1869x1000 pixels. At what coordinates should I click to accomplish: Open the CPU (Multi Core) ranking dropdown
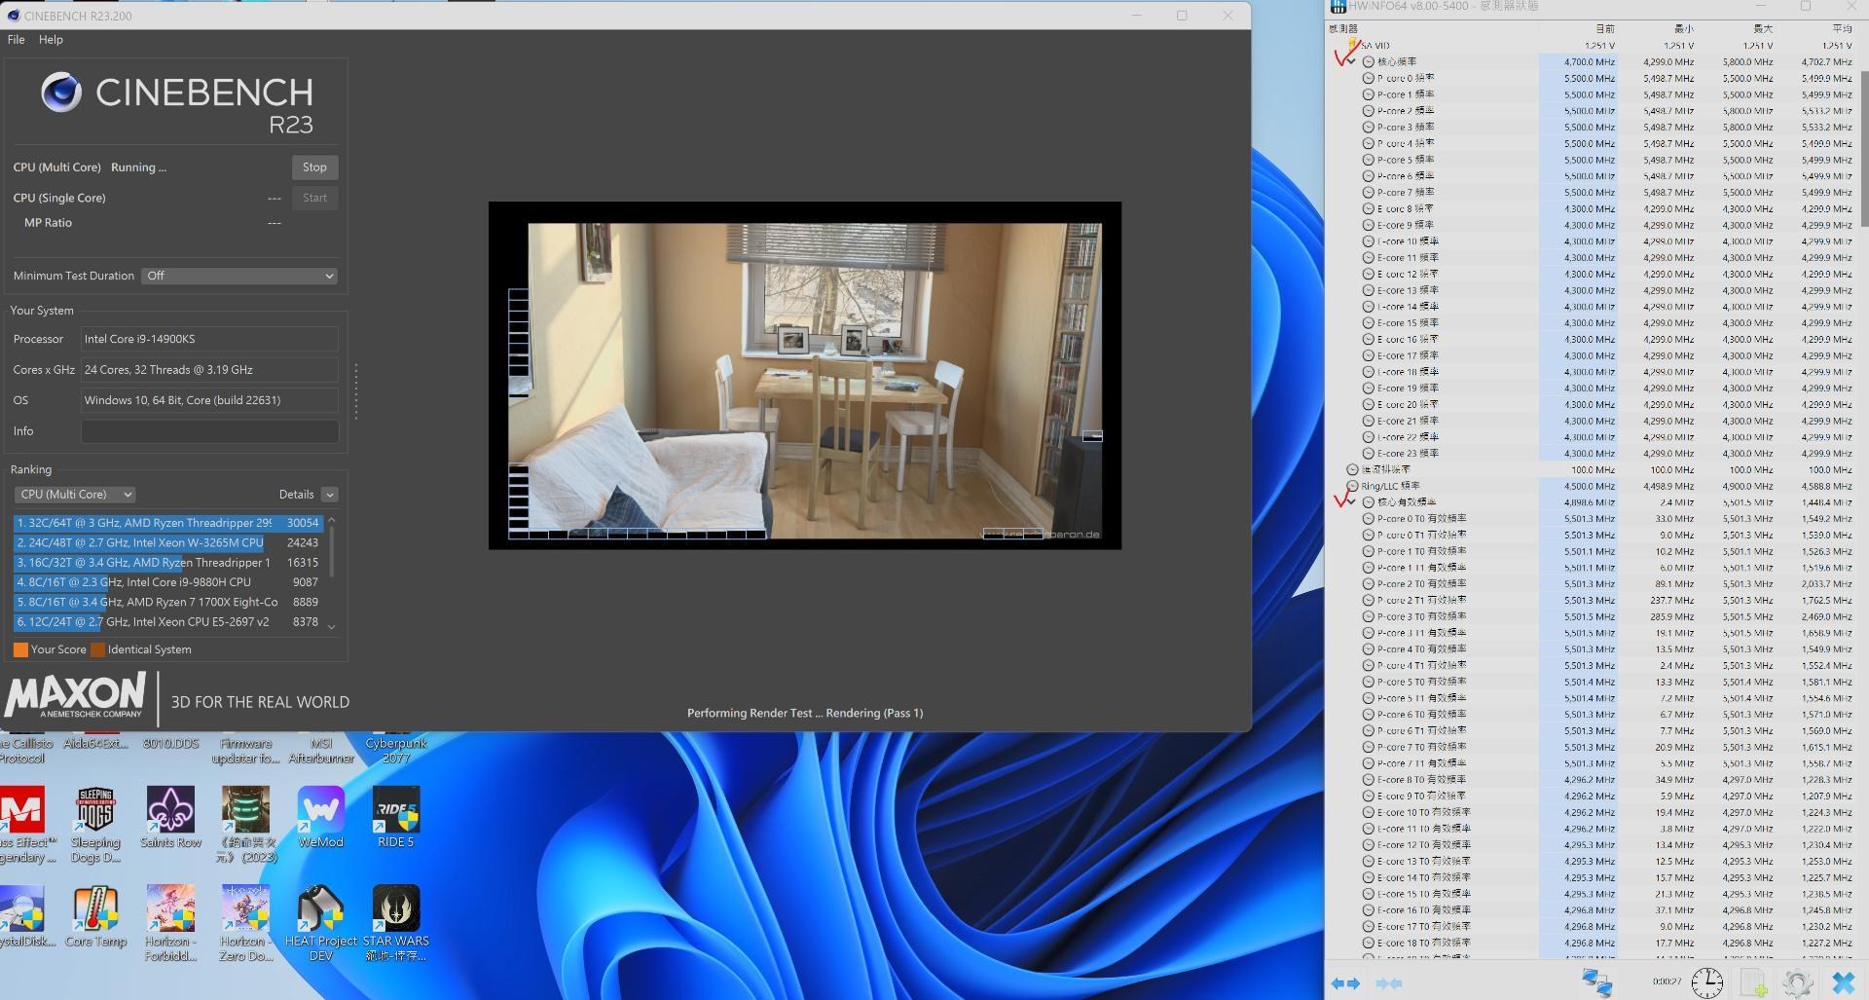(x=76, y=495)
